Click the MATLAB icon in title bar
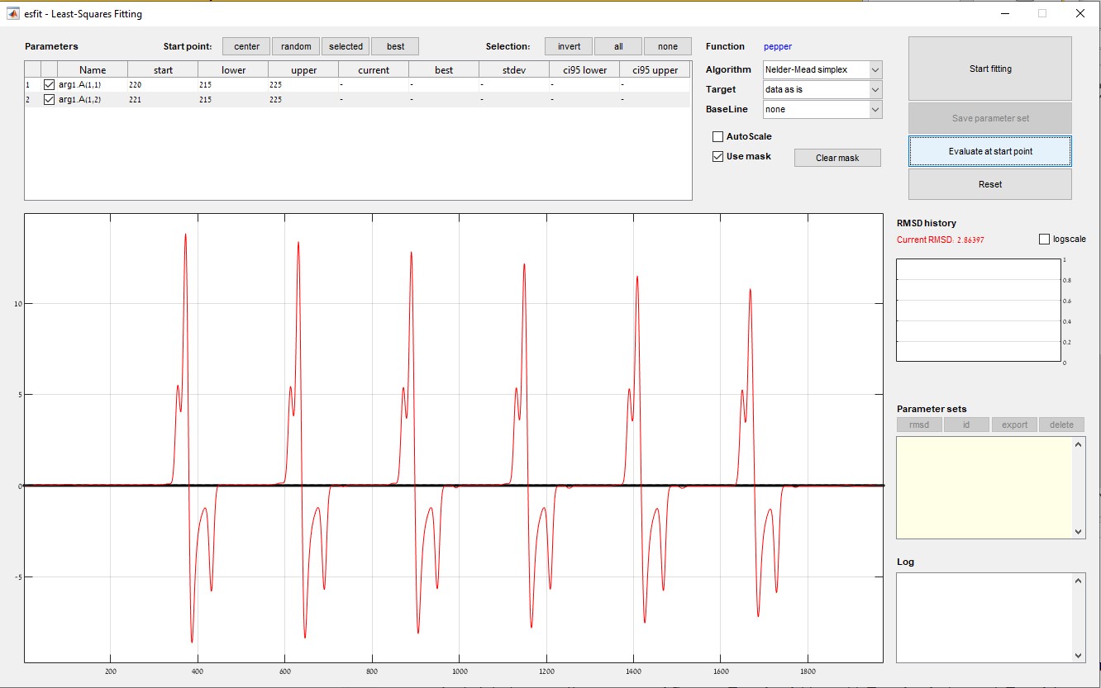This screenshot has height=688, width=1101. tap(12, 13)
